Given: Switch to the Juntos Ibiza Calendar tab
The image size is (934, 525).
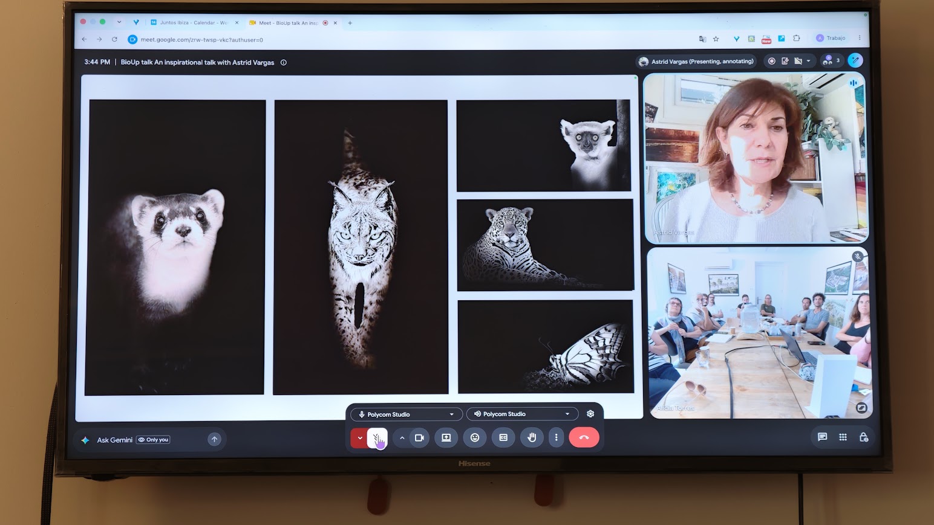Looking at the screenshot, I should tap(194, 23).
